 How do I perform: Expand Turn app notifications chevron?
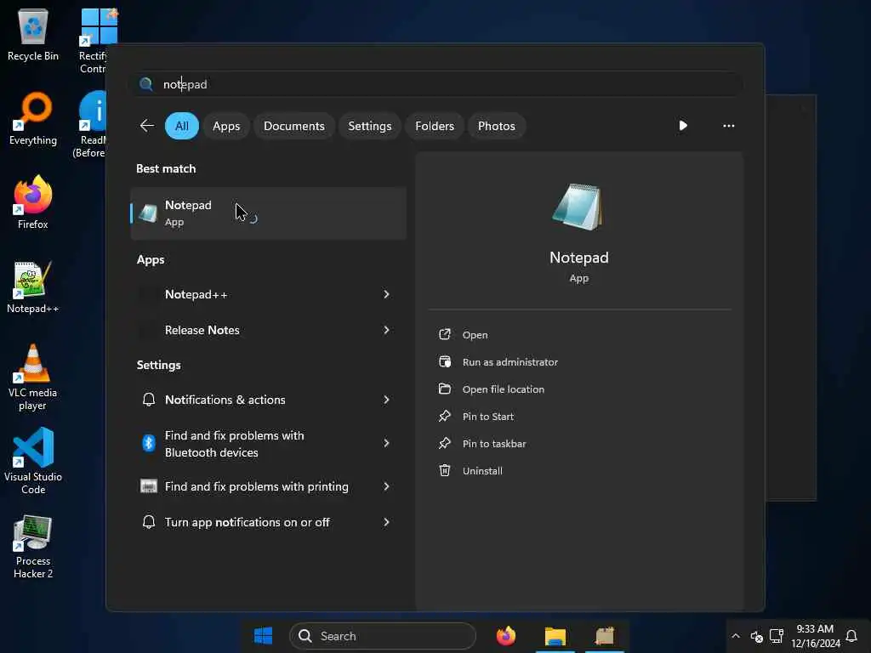386,522
